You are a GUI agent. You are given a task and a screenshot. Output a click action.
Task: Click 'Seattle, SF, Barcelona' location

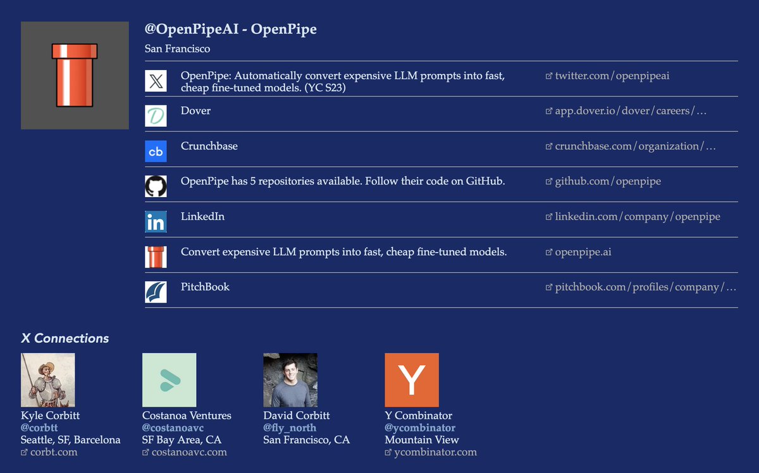point(71,440)
